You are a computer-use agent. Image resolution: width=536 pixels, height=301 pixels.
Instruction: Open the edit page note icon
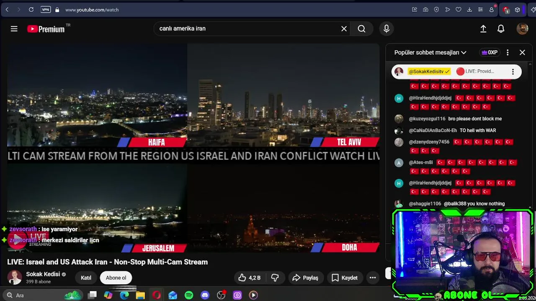point(415,10)
